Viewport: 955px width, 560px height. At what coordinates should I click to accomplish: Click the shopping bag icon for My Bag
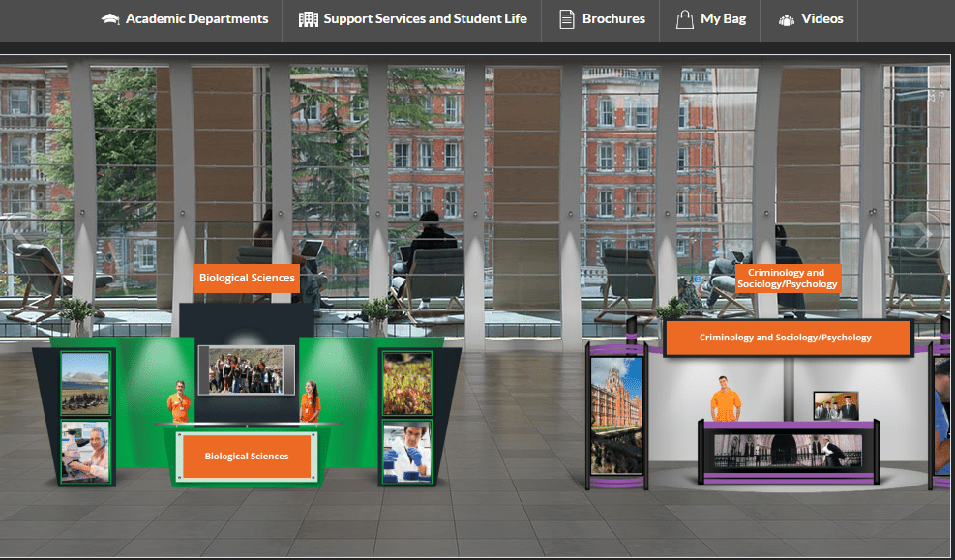(x=685, y=19)
